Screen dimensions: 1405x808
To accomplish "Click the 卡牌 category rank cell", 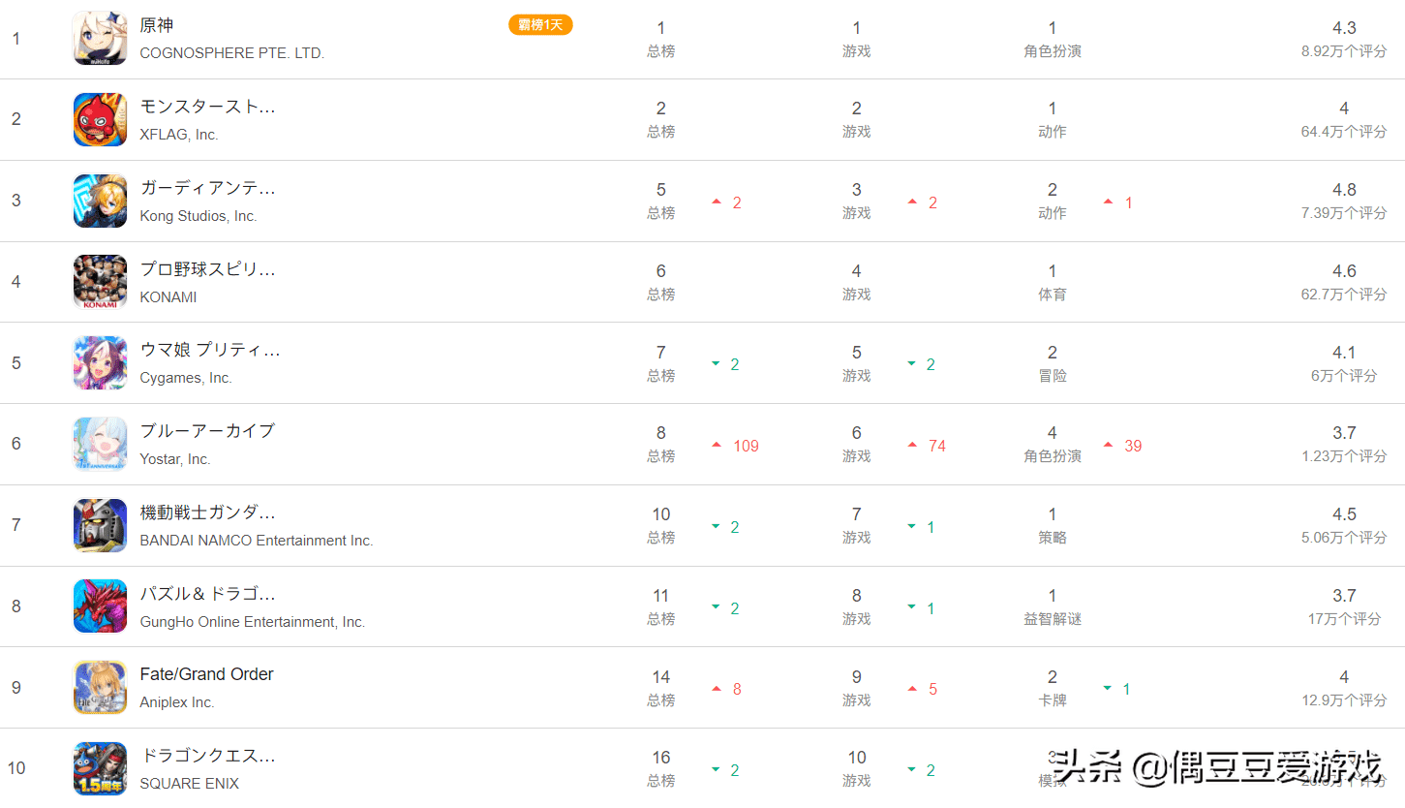I will coord(1053,688).
